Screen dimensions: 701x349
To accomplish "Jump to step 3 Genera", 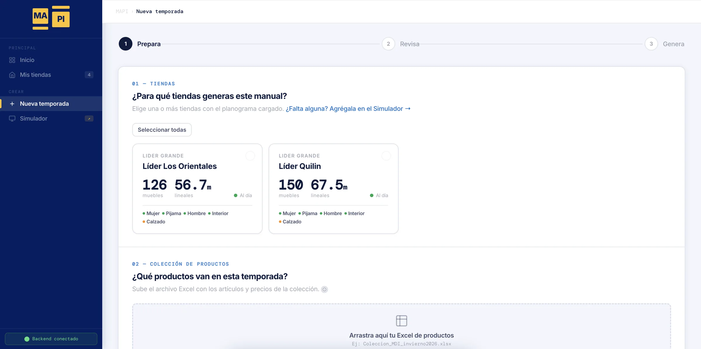I will [x=664, y=44].
